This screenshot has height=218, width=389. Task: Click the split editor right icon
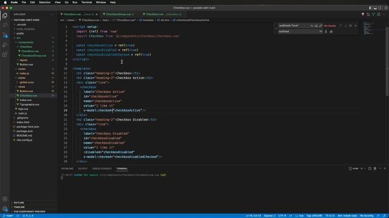[379, 15]
